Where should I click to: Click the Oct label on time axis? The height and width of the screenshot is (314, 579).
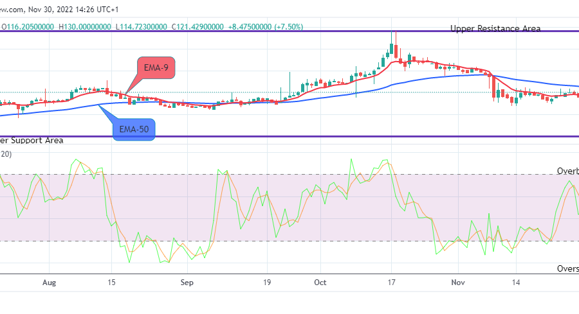point(321,282)
